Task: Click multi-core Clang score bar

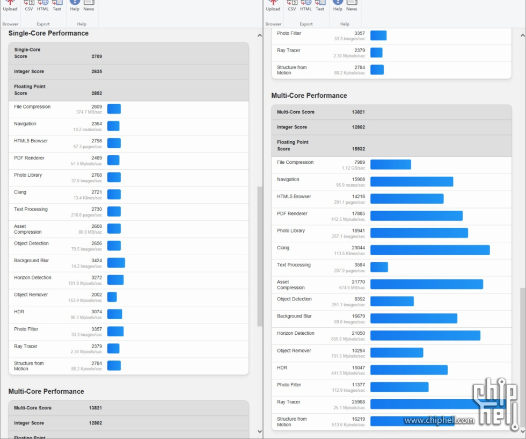Action: point(430,250)
